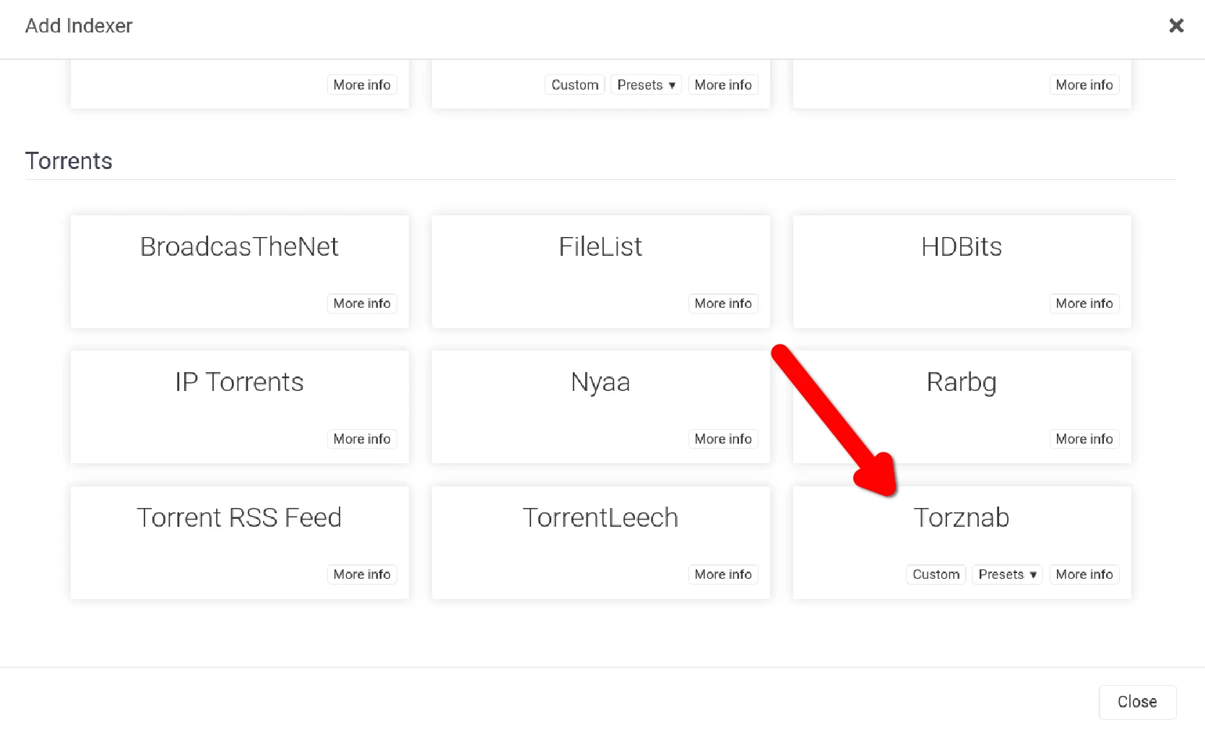Viewport: 1205px width, 732px height.
Task: Open More info for FileList
Action: click(722, 303)
